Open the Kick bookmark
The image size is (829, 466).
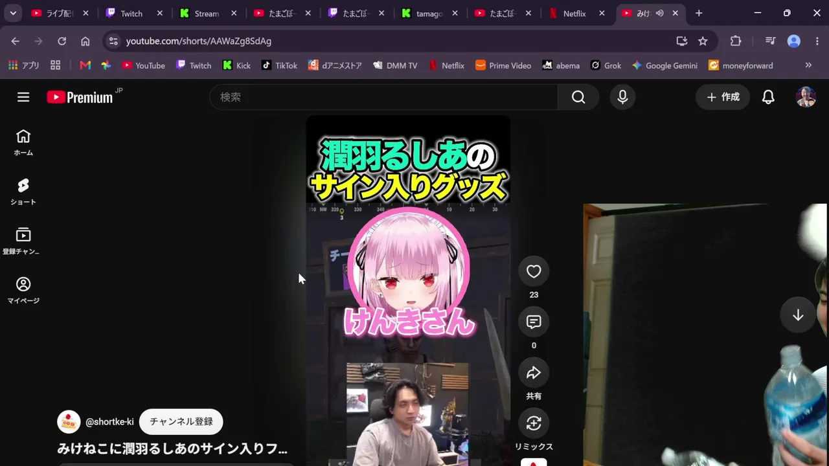point(236,65)
